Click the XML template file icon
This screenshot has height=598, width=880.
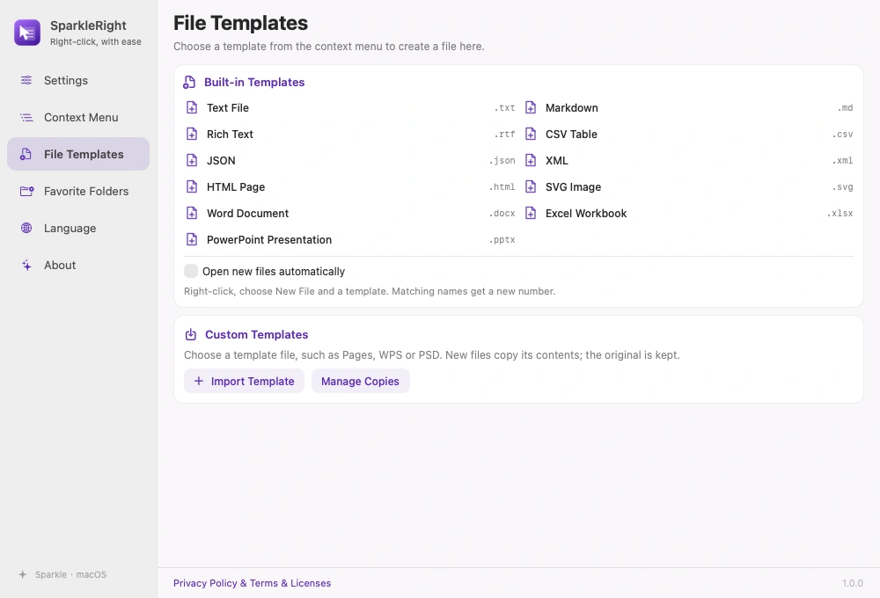tap(531, 160)
